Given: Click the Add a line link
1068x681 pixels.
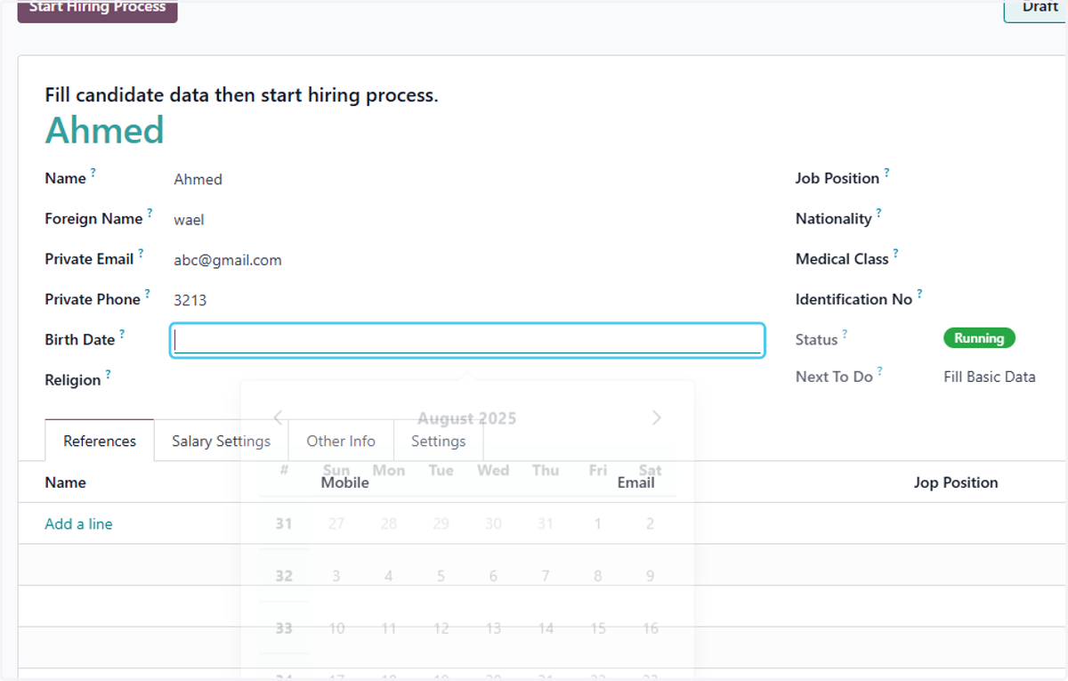Looking at the screenshot, I should pos(78,523).
